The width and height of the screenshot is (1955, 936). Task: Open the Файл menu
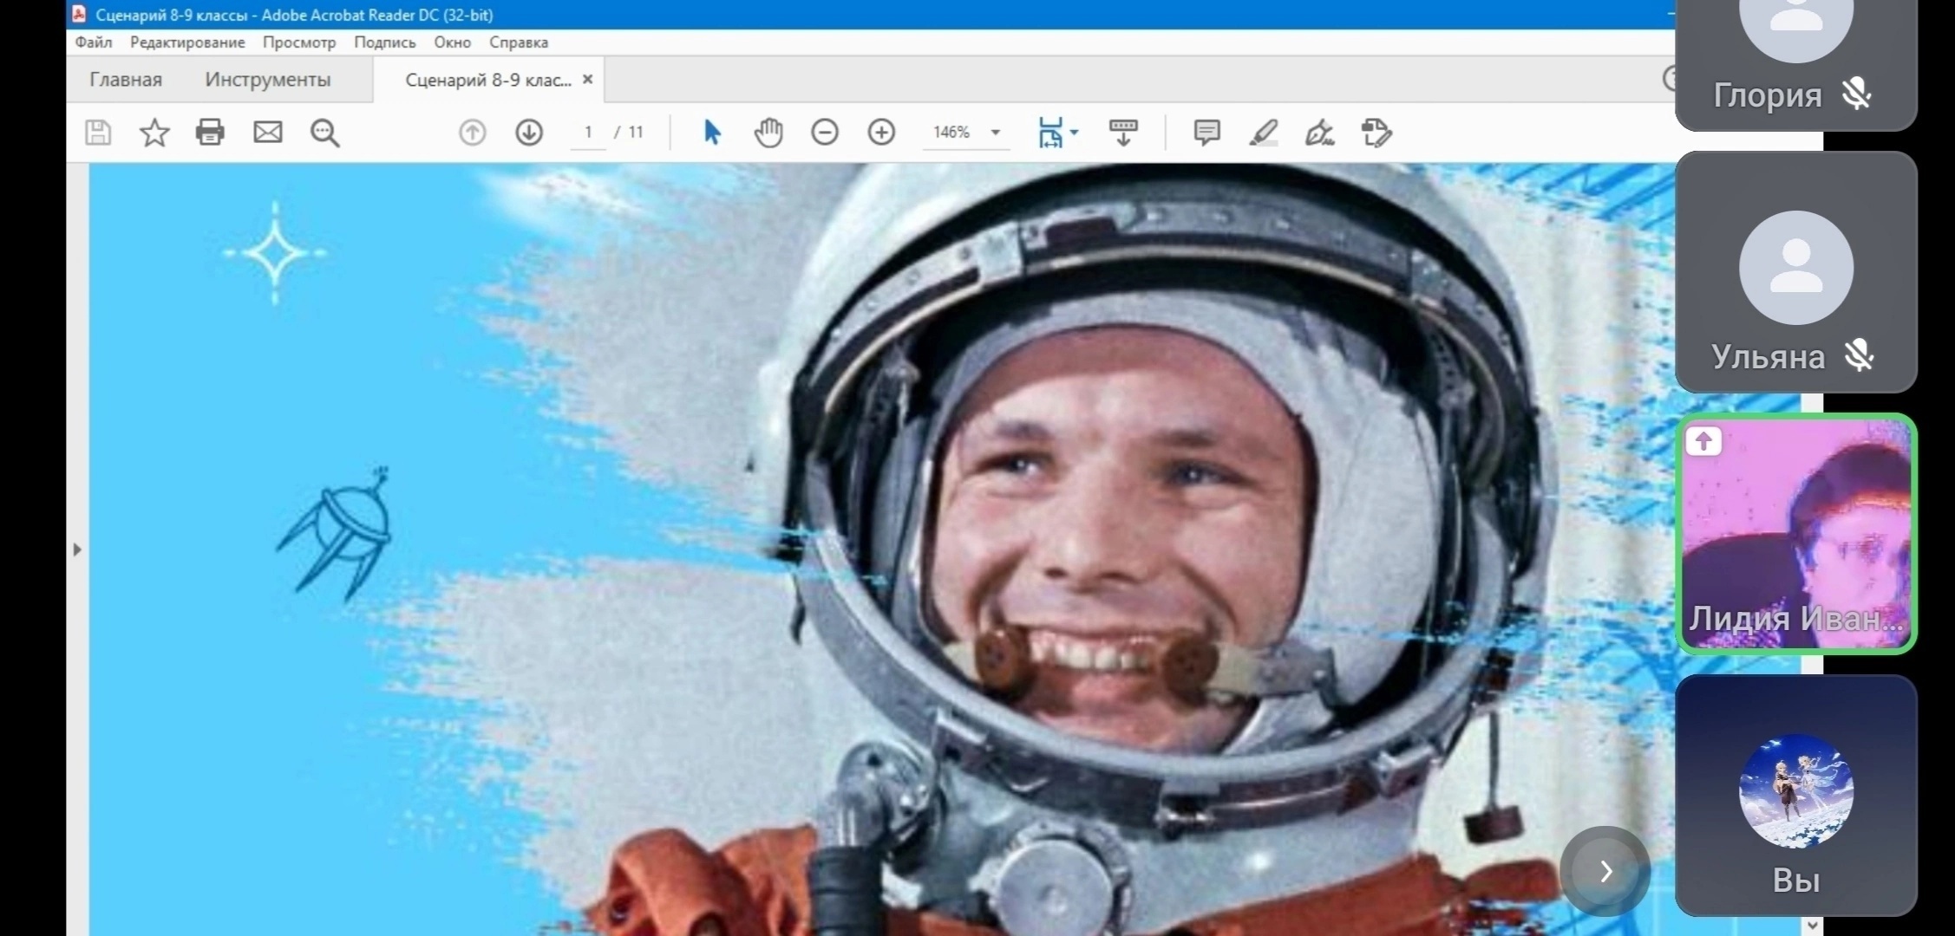[94, 42]
